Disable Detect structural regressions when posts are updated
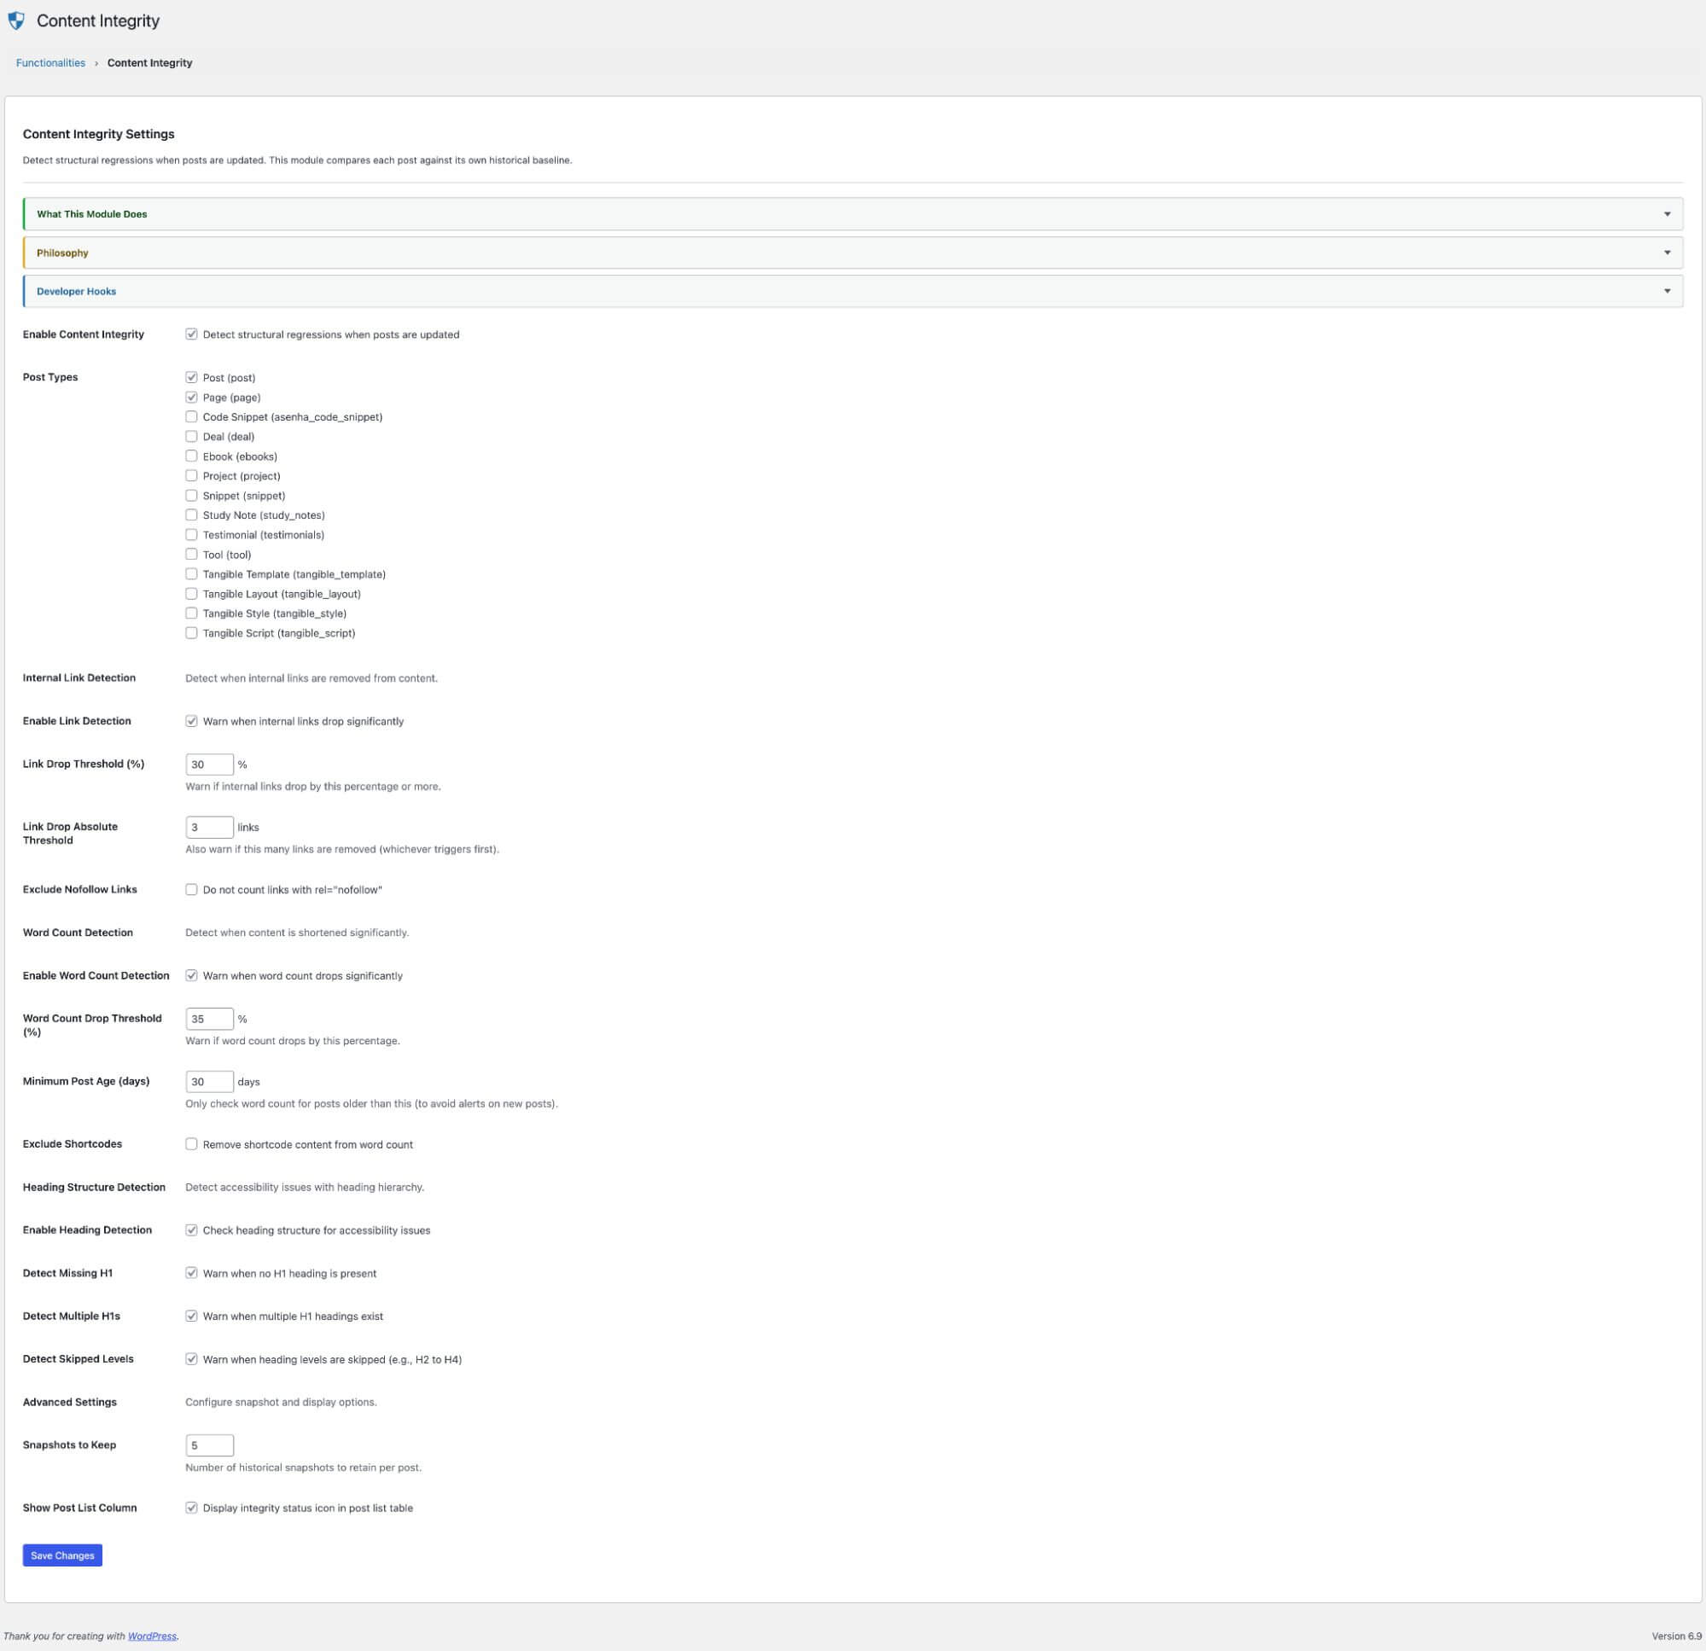The image size is (1706, 1651). pos(191,334)
